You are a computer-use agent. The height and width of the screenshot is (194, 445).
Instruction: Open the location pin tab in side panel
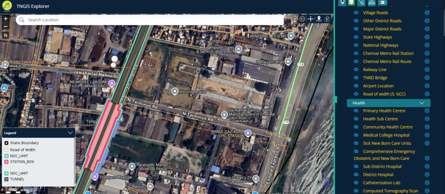point(342,3)
